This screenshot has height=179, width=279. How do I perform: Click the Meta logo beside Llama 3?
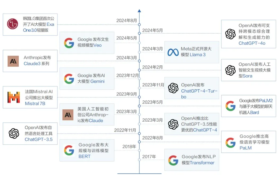(x=173, y=52)
